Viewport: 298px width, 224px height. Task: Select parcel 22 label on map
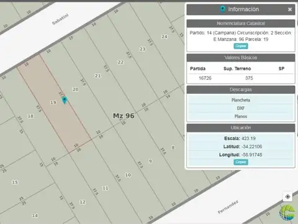click(x=120, y=62)
